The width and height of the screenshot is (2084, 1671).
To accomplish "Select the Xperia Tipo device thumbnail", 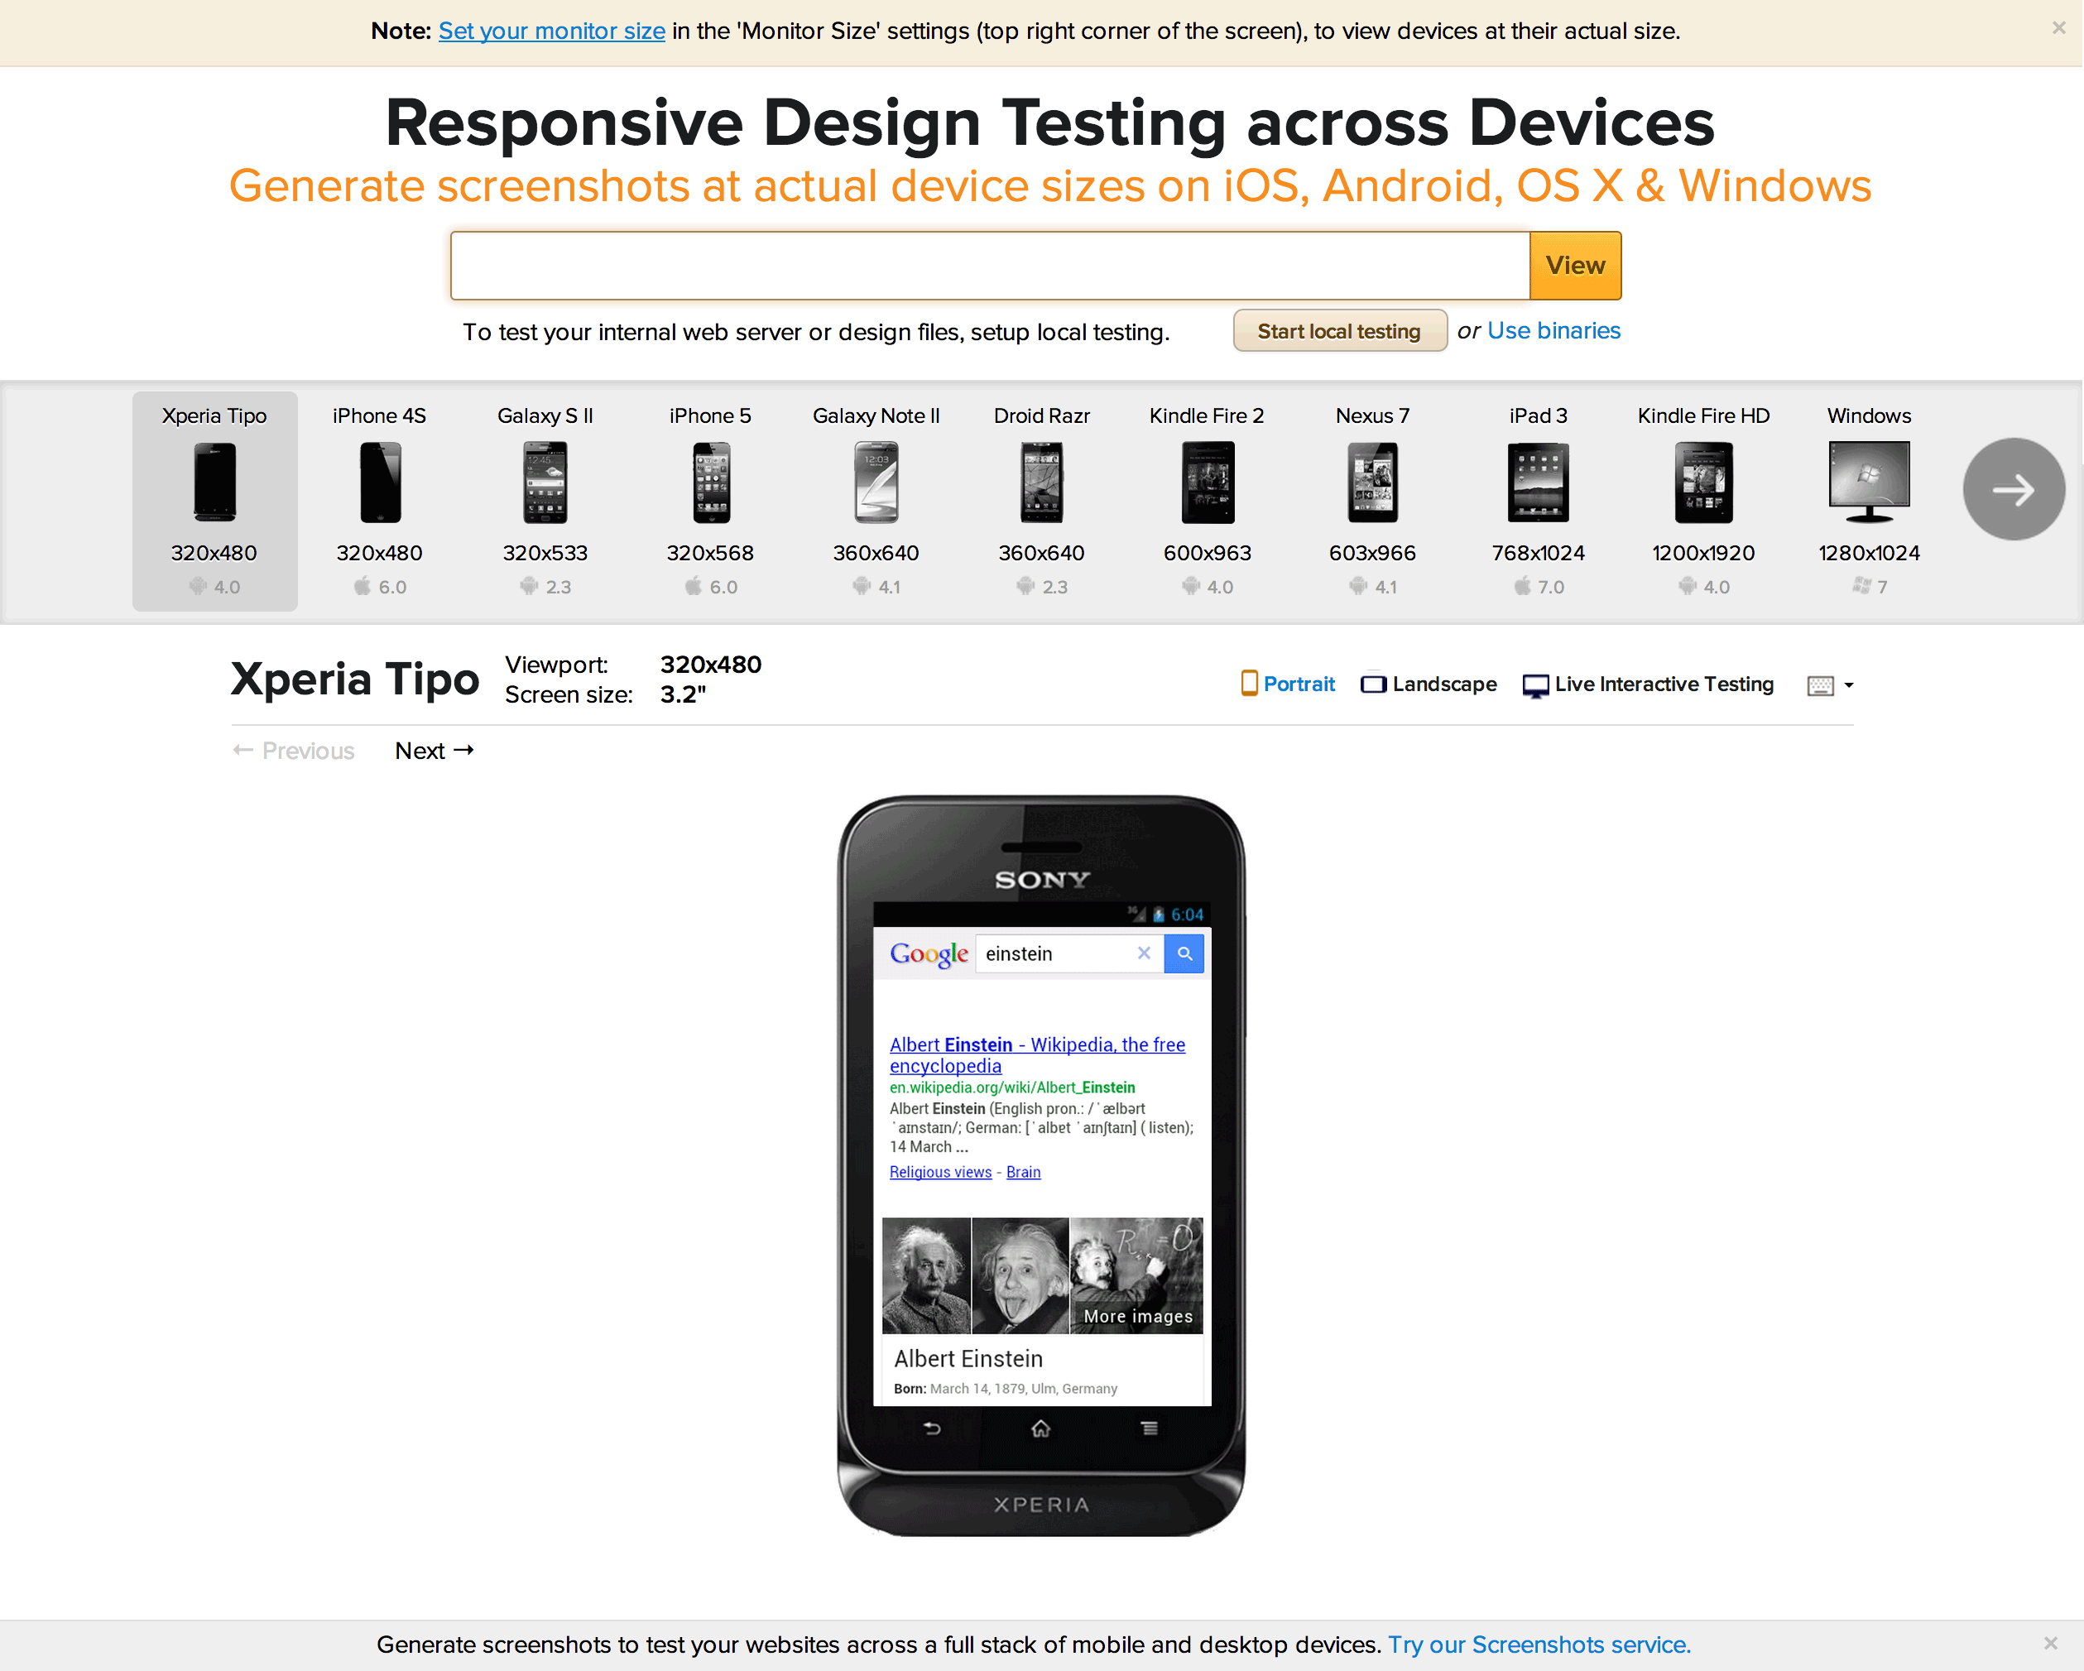I will tap(214, 483).
